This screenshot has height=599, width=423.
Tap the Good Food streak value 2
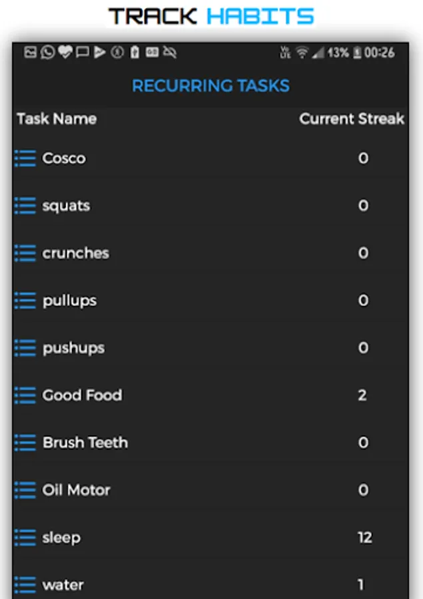pyautogui.click(x=362, y=395)
